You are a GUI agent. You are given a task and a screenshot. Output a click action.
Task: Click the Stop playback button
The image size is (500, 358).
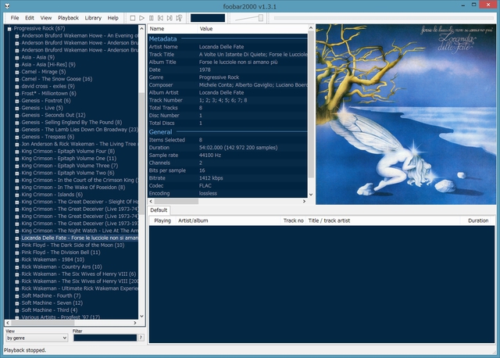pyautogui.click(x=133, y=17)
